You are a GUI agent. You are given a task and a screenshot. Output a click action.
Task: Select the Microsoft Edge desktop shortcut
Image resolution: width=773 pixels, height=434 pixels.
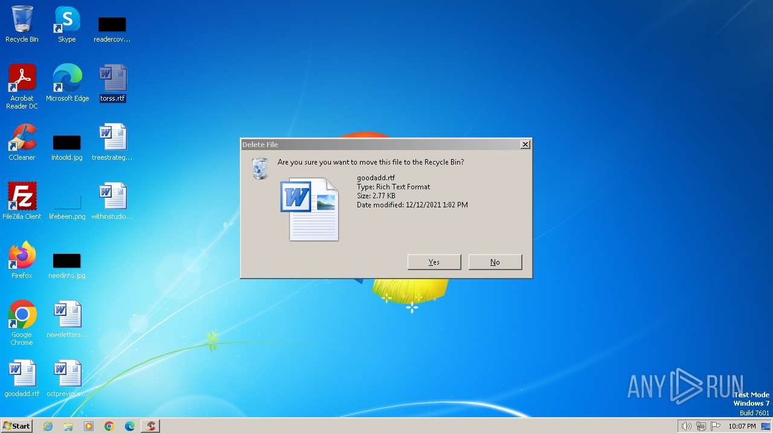67,83
